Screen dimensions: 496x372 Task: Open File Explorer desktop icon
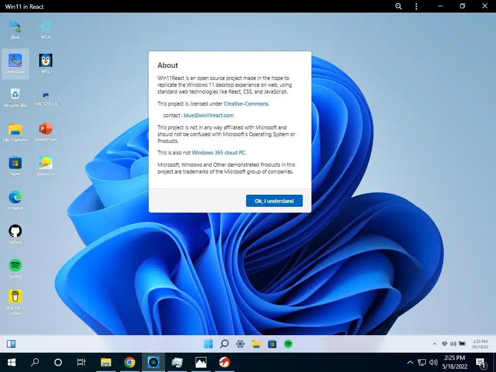point(15,132)
